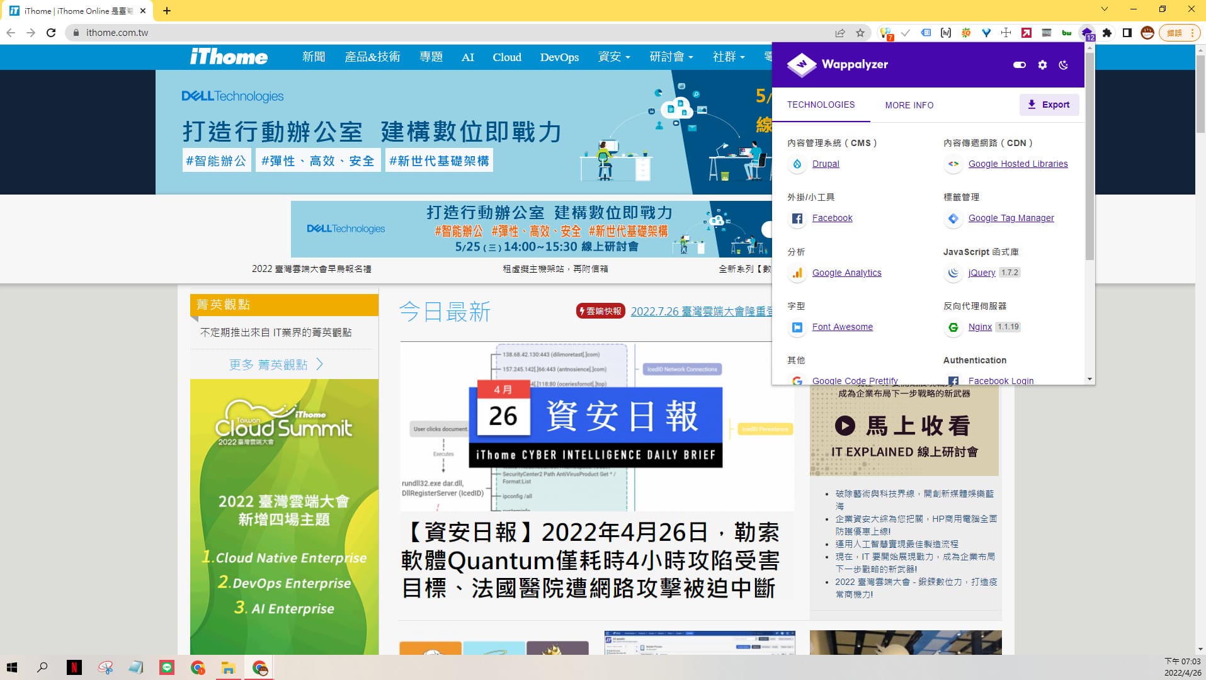Switch to the MORE INFO tab
1206x680 pixels.
click(909, 105)
